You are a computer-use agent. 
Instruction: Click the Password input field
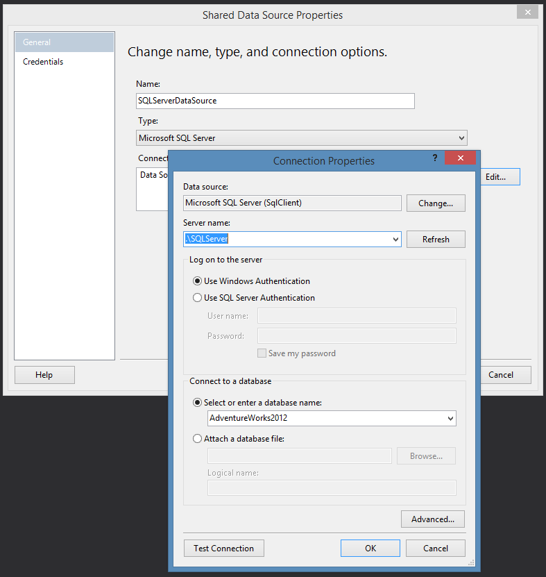pyautogui.click(x=357, y=336)
